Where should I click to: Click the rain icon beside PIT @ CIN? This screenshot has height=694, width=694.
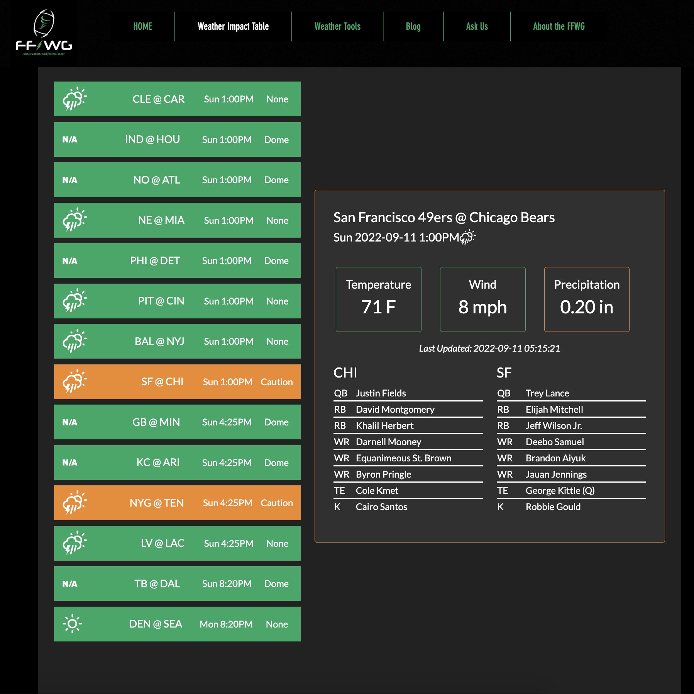click(x=75, y=301)
